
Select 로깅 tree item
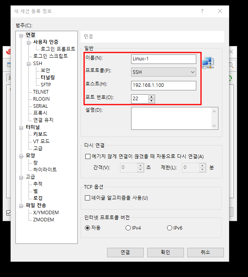(x=38, y=198)
